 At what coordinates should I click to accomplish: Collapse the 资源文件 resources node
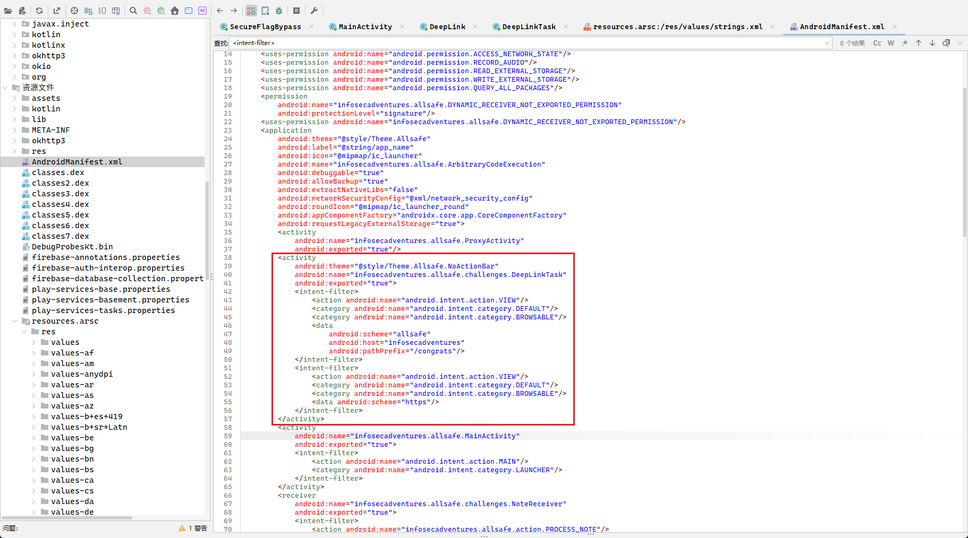point(5,88)
